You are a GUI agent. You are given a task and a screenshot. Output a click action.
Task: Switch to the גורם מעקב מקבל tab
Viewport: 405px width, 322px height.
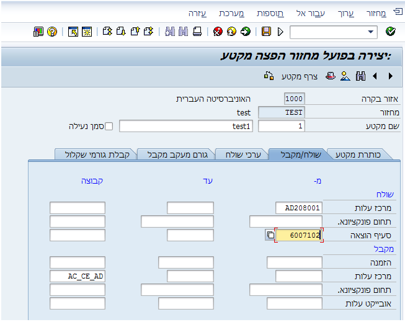(177, 155)
